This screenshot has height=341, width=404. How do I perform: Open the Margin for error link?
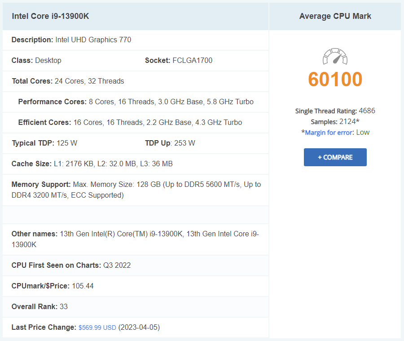click(x=329, y=133)
